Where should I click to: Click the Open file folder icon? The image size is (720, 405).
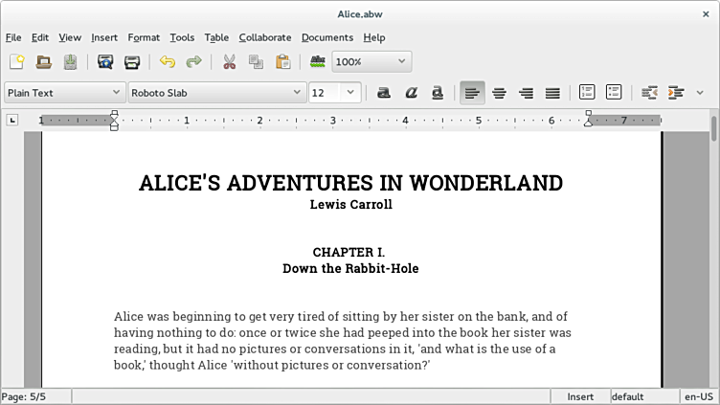pyautogui.click(x=44, y=62)
